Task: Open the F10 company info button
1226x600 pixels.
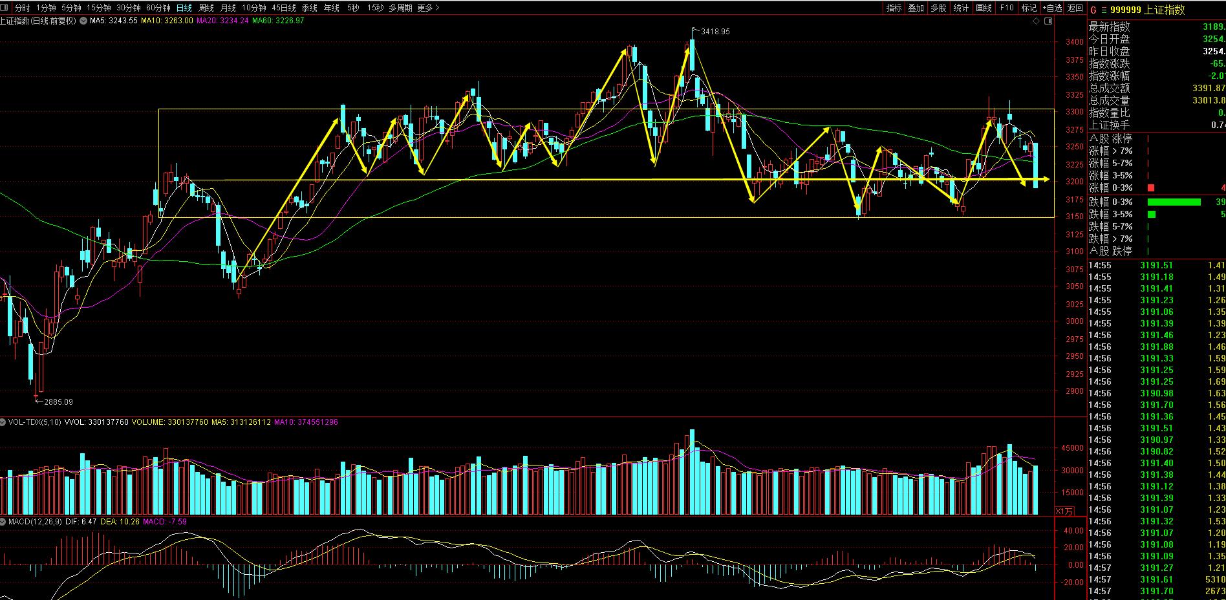Action: [x=1006, y=8]
